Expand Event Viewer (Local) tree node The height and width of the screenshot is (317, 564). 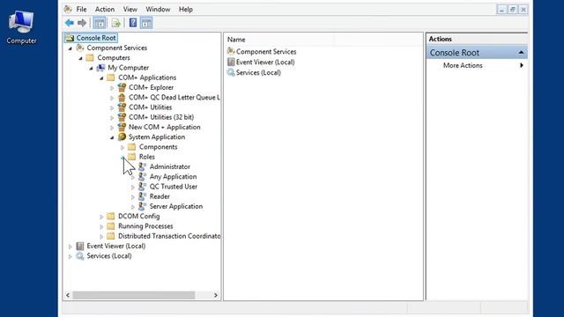70,247
